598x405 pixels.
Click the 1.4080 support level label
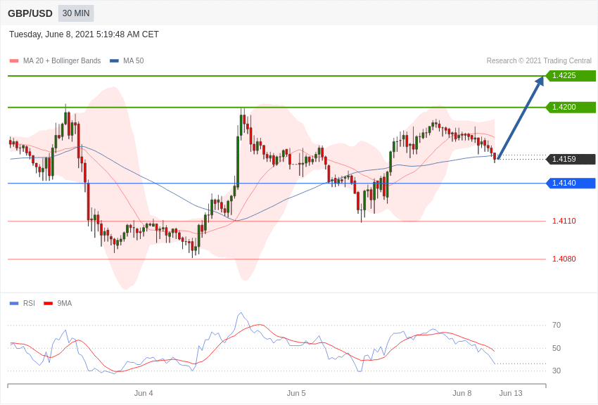coord(564,259)
